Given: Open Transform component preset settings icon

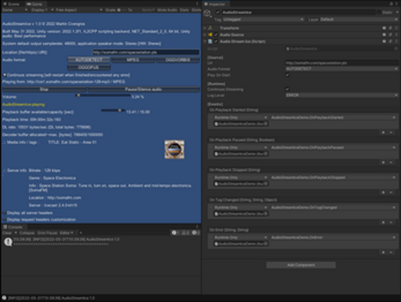Looking at the screenshot, I should [390, 28].
